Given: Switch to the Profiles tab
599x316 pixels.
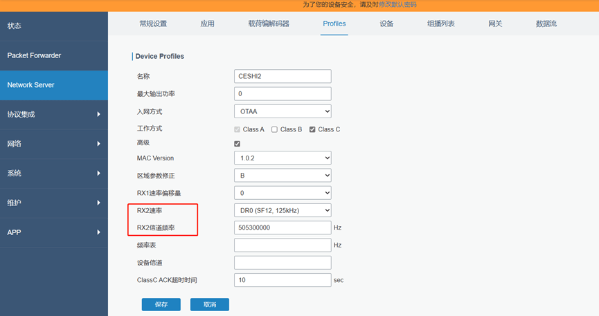Looking at the screenshot, I should 334,24.
